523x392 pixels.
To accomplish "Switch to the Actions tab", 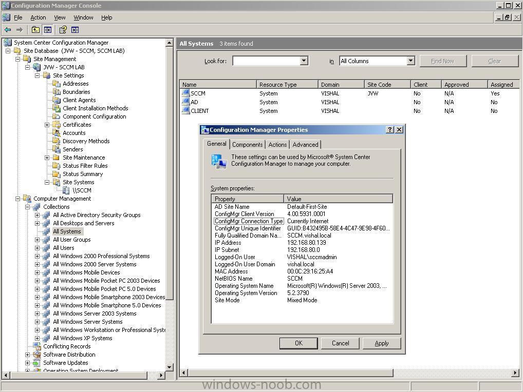I will coord(277,145).
